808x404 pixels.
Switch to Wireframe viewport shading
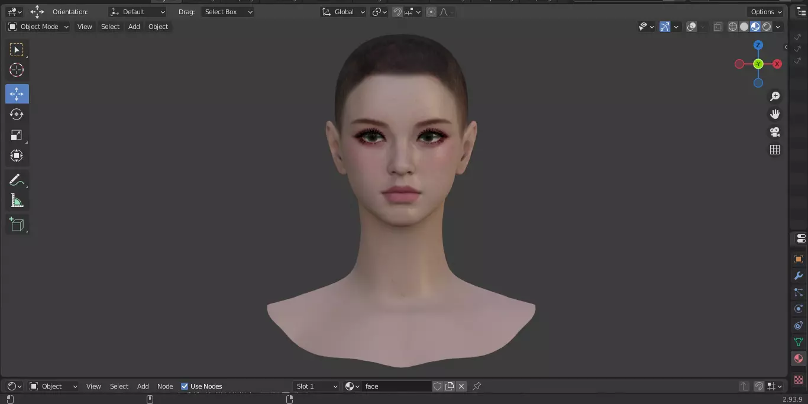tap(733, 27)
